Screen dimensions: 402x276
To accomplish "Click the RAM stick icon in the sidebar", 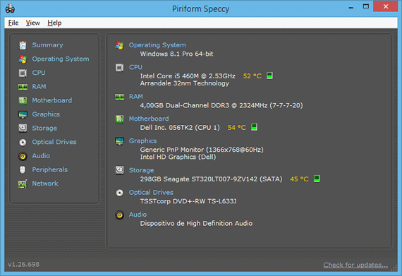I will (x=23, y=87).
